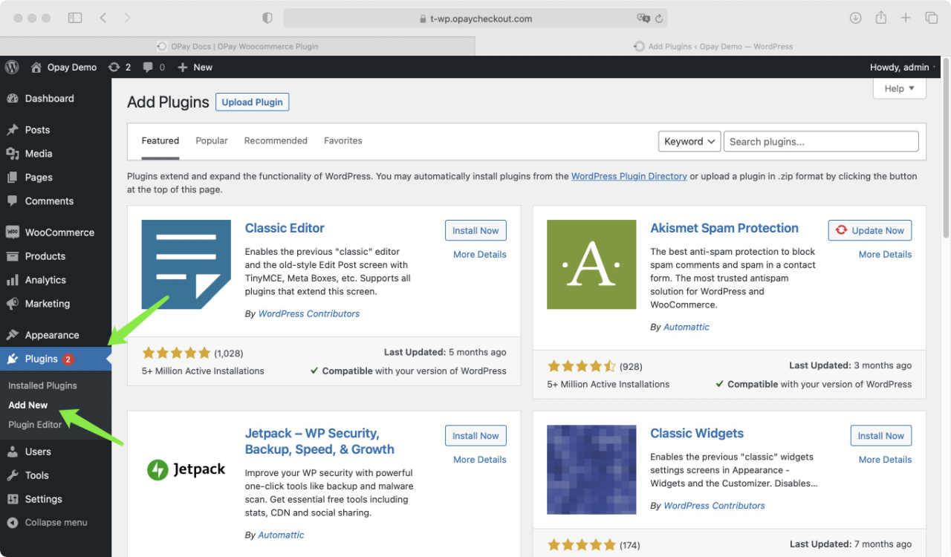Click the Upload Plugin button

(x=253, y=102)
